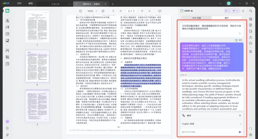258x139 pixels.
Task: Open presentation mode icon in toolbar
Action: [159, 11]
